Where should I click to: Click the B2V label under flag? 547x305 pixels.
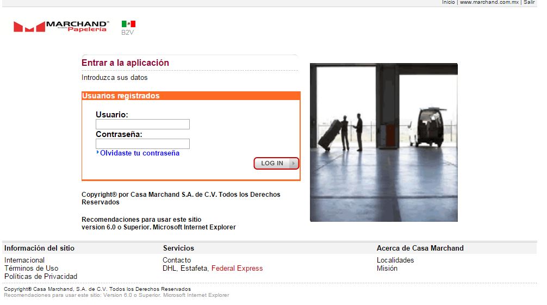click(127, 33)
